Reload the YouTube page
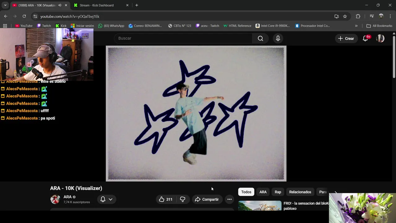 [x=24, y=16]
